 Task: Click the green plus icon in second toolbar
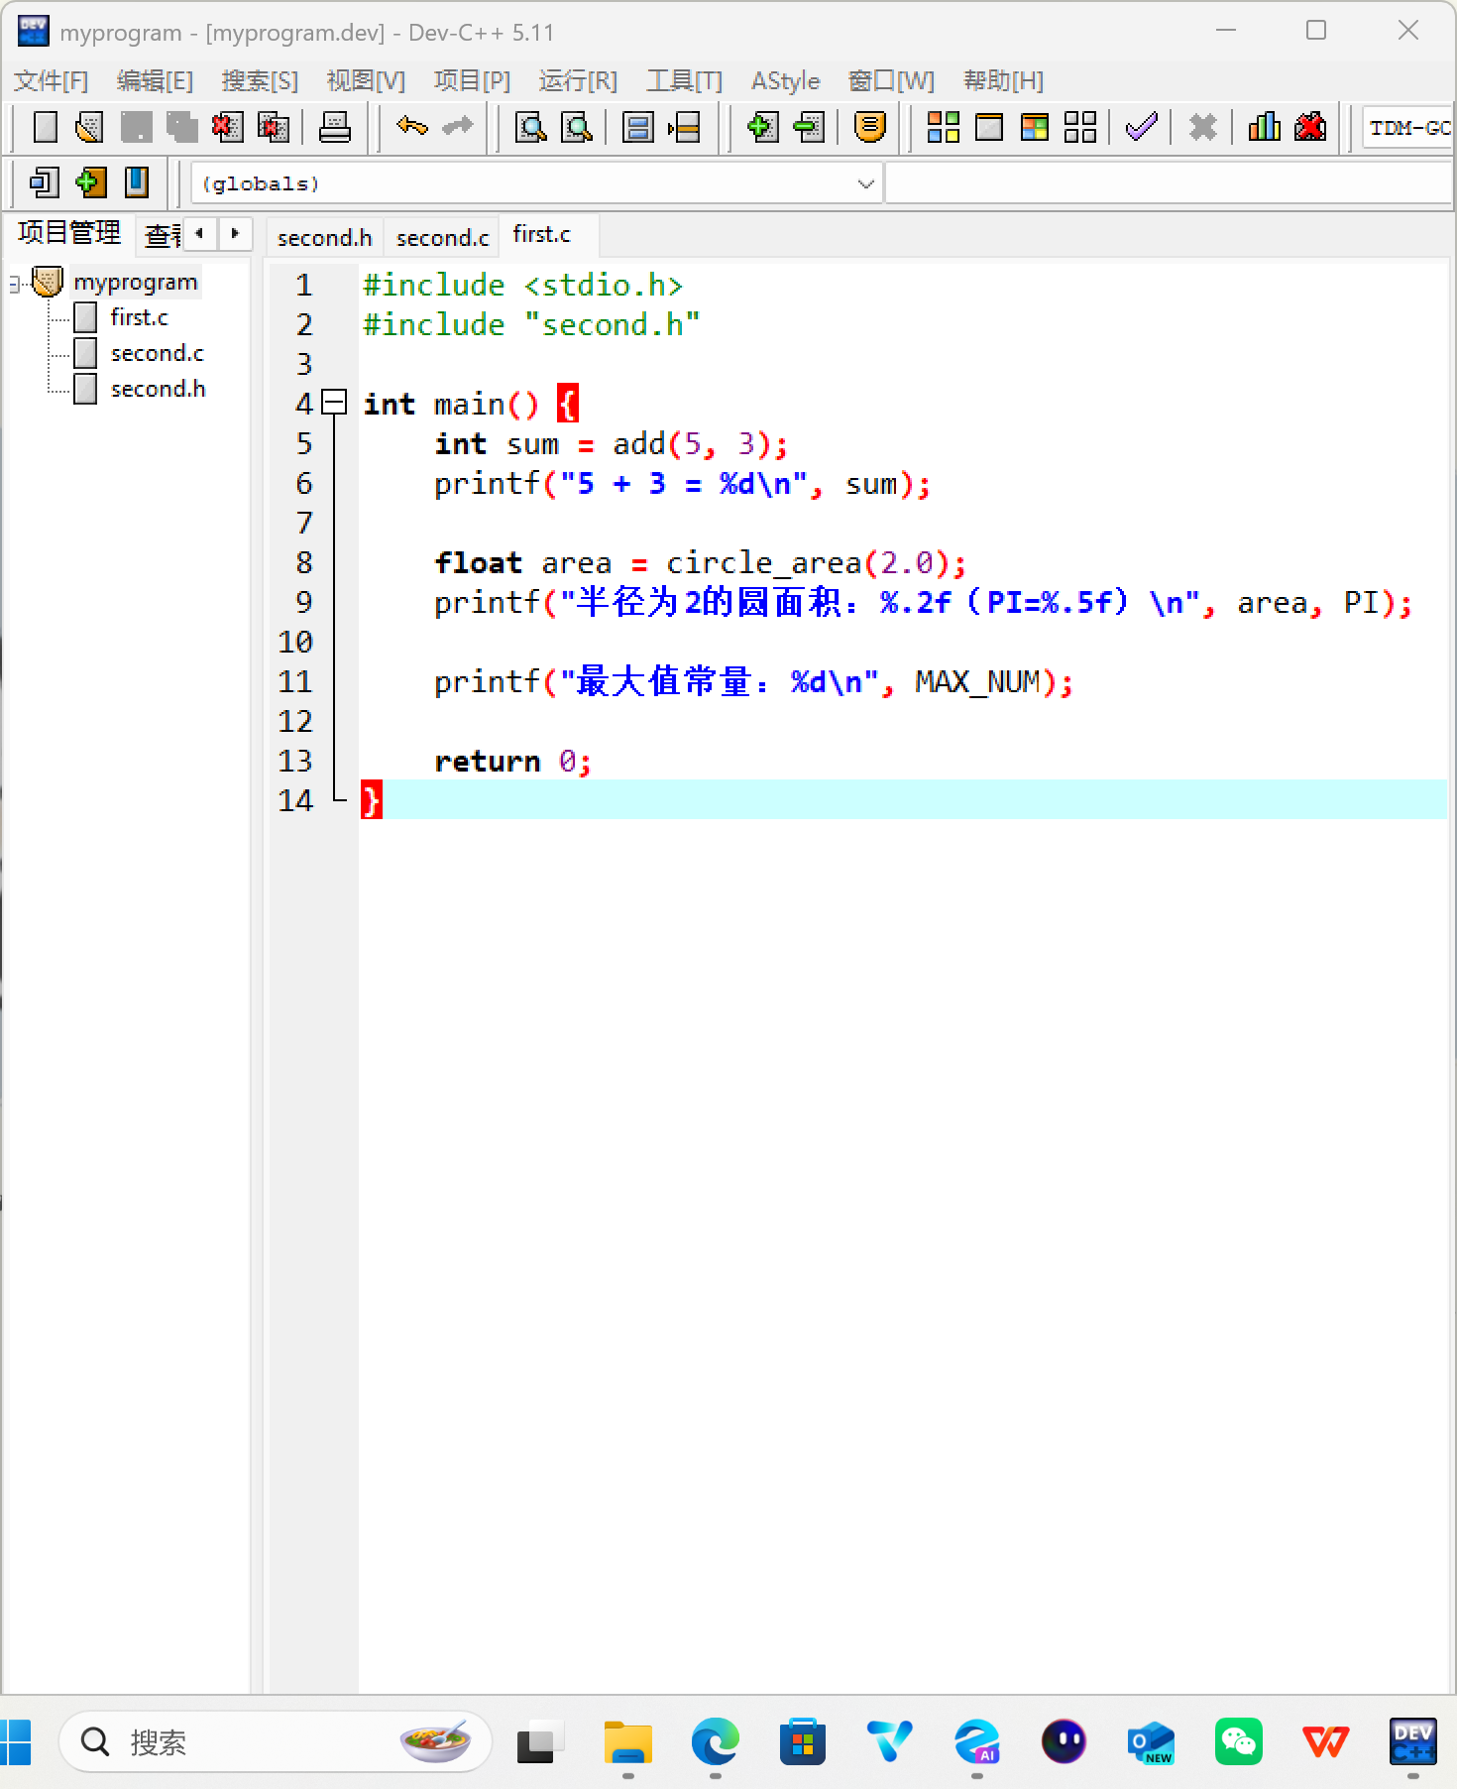tap(90, 182)
